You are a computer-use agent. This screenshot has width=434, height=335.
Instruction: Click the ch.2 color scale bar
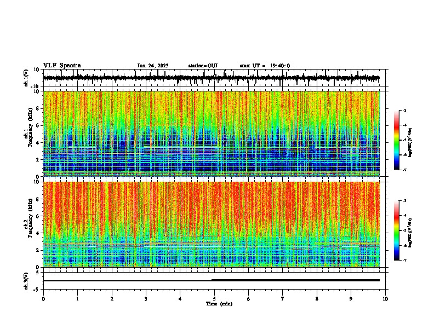click(397, 230)
